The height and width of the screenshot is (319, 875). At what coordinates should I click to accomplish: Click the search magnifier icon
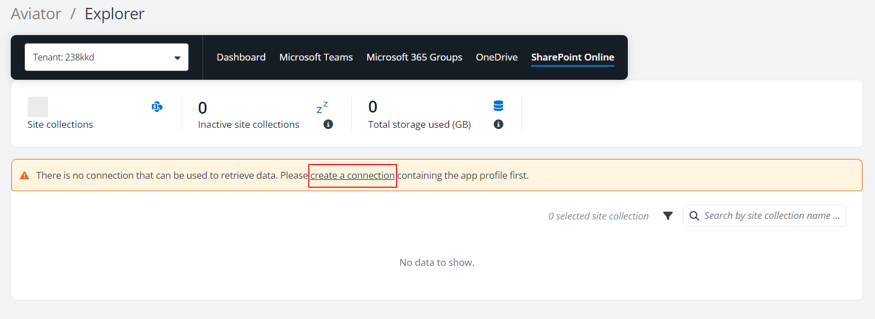click(x=695, y=216)
